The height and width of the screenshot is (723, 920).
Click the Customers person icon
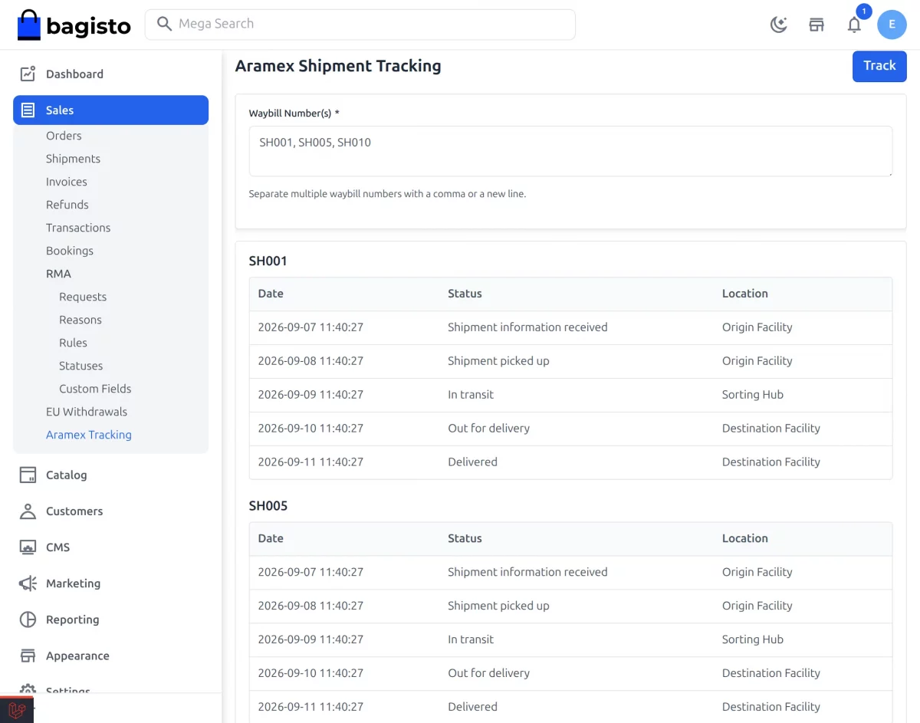[x=28, y=511]
